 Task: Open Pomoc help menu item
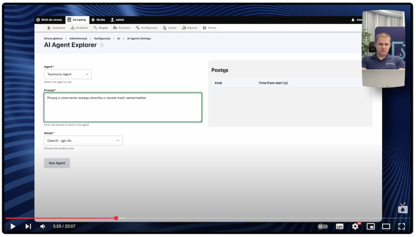click(210, 28)
